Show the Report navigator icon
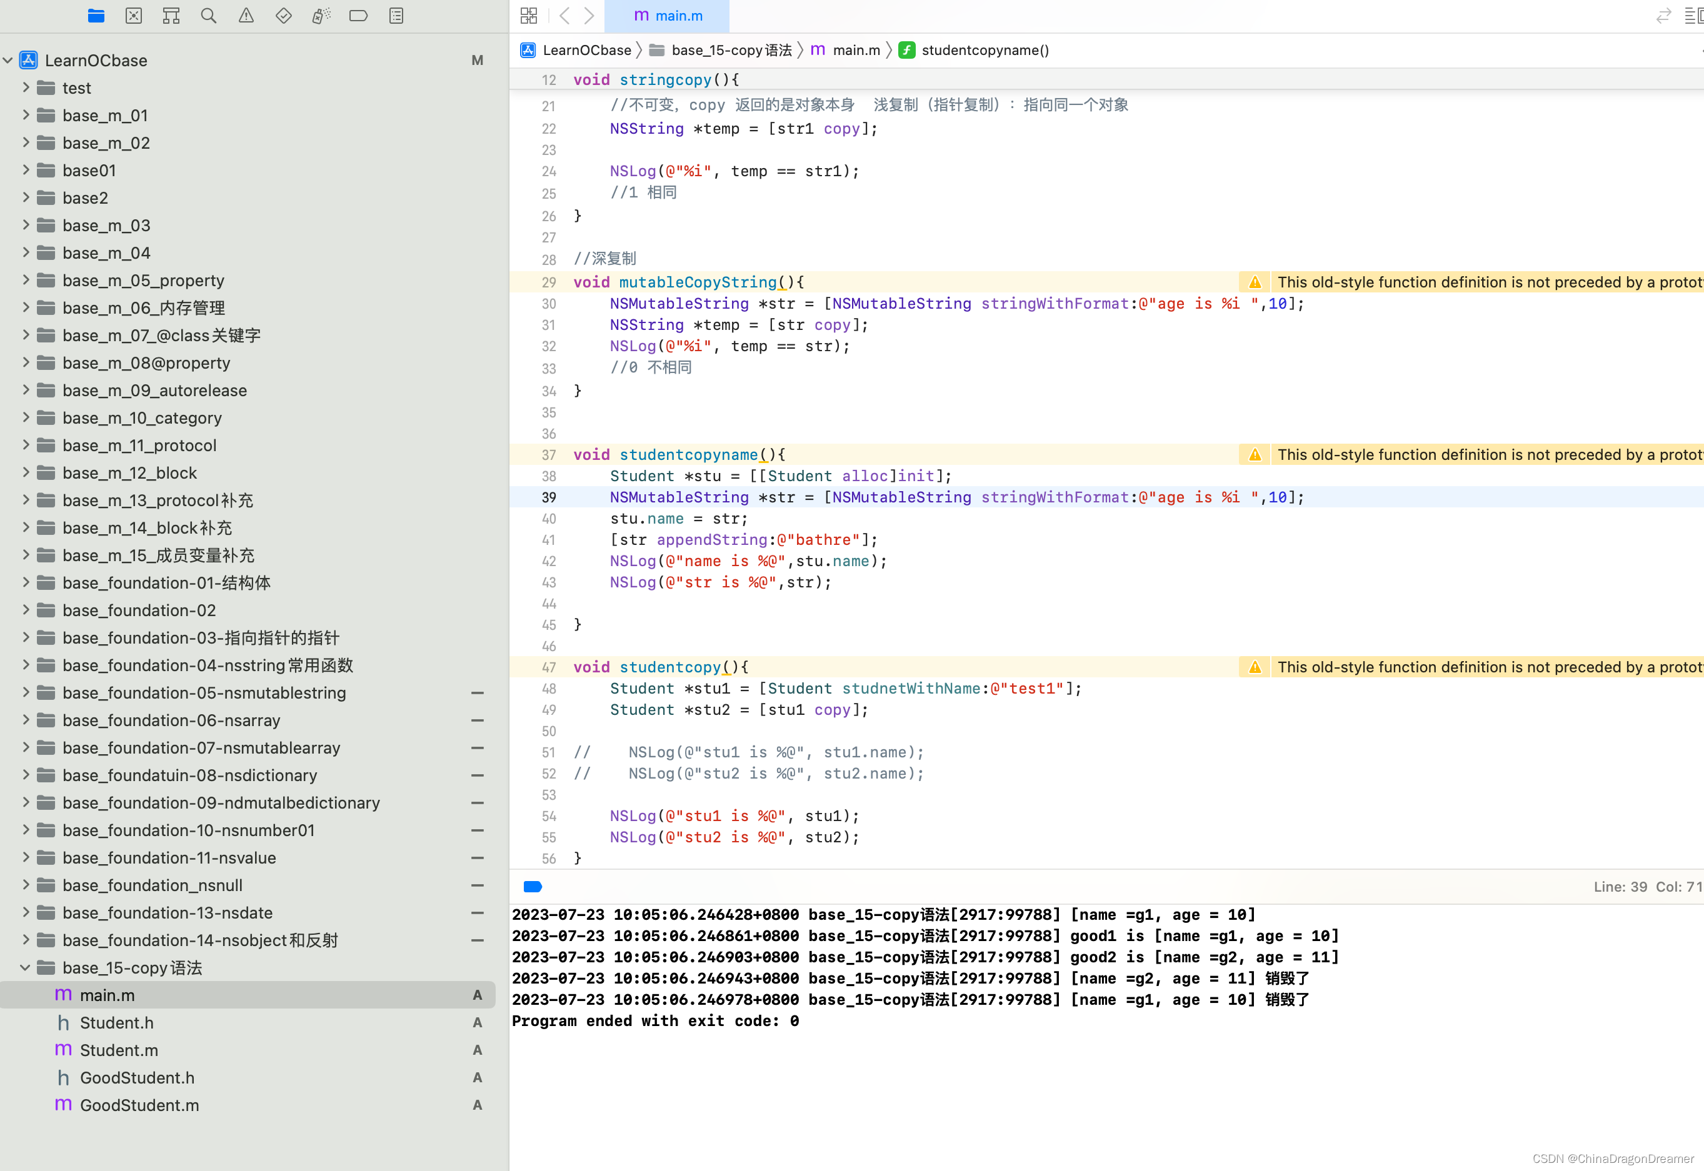Viewport: 1704px width, 1171px height. point(396,16)
